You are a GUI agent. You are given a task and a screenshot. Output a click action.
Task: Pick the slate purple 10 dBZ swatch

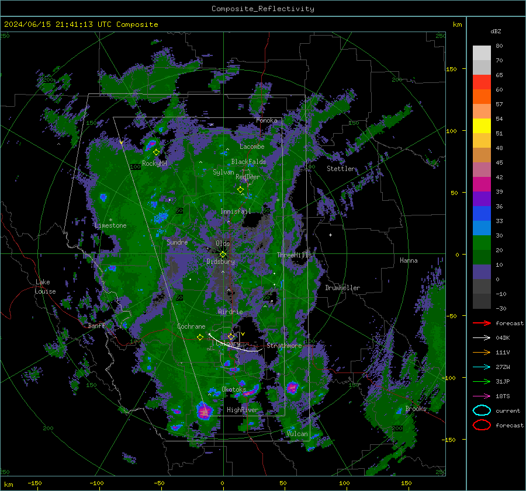point(482,271)
